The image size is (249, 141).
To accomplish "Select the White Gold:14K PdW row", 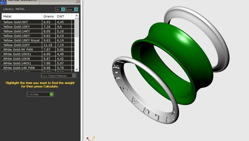I will pos(38,68).
